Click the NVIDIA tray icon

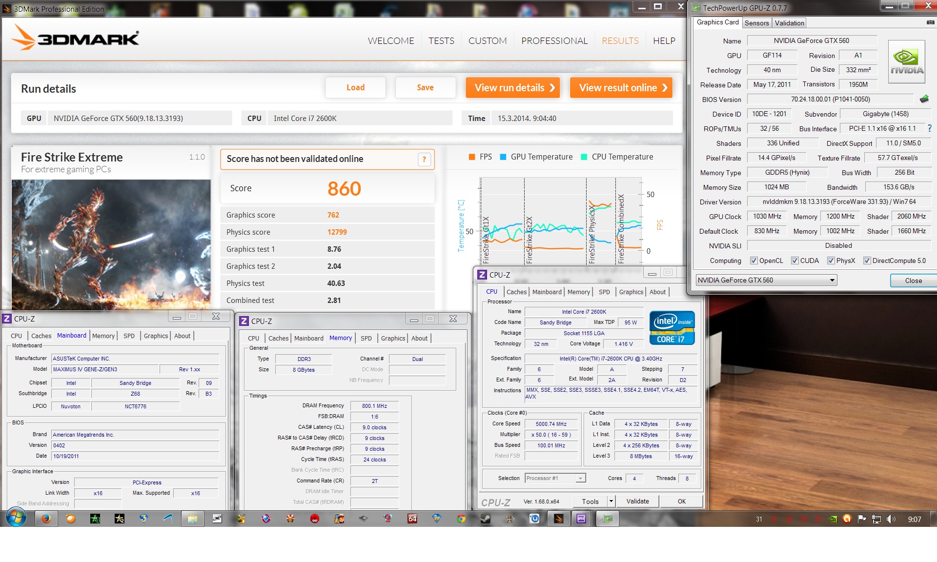[x=833, y=519]
